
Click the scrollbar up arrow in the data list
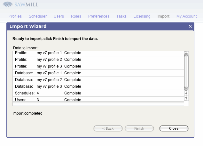(x=186, y=93)
